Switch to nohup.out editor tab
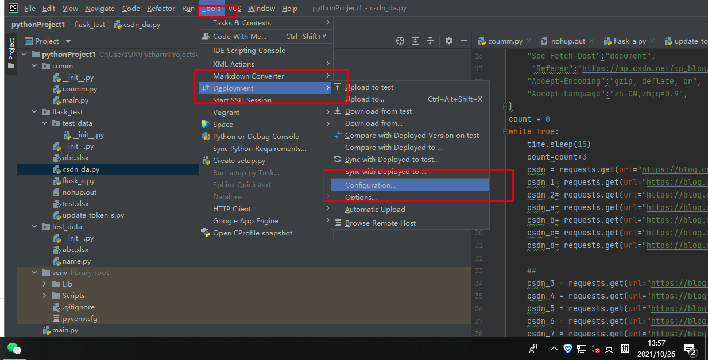The image size is (708, 360). pos(568,41)
